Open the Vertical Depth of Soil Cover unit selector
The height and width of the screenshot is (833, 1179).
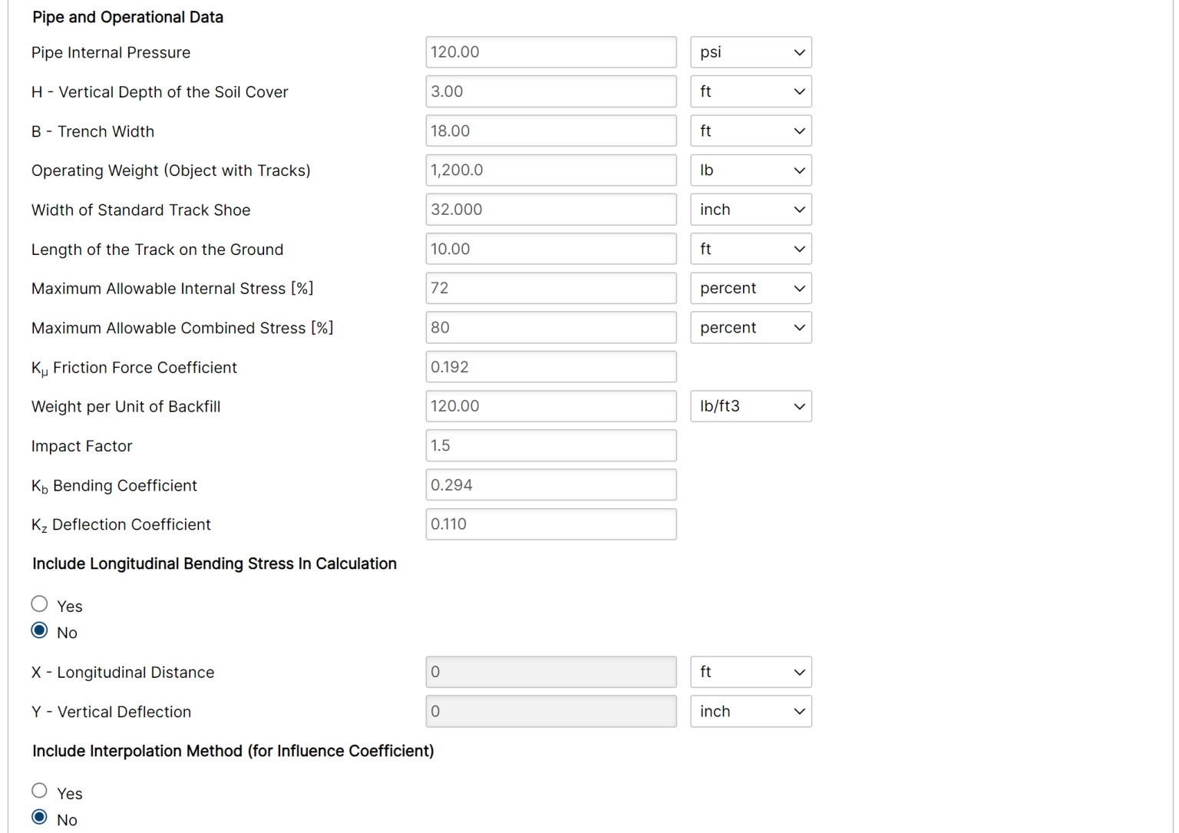coord(750,91)
